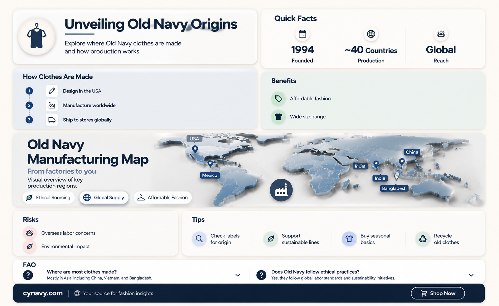Open the cynavy.com link in footer

(x=43, y=293)
